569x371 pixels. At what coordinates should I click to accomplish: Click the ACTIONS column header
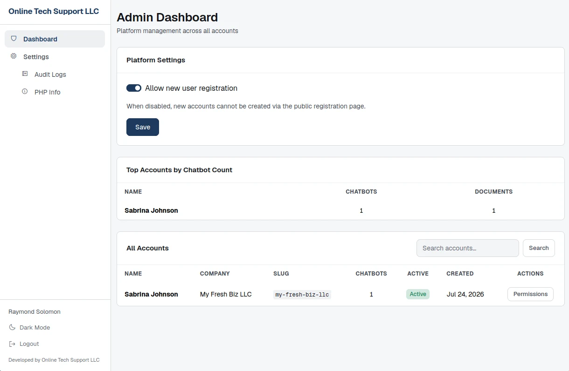click(530, 273)
